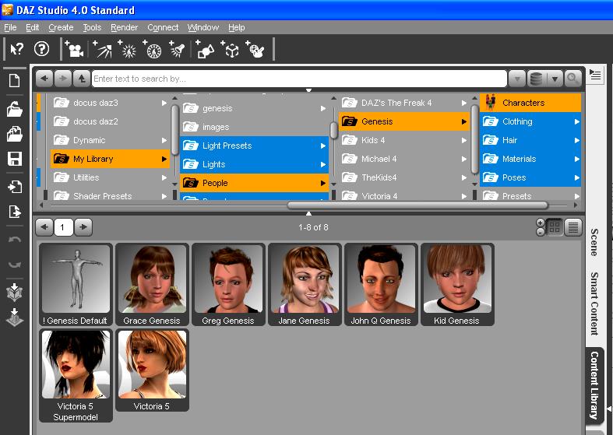Go back in the content browser
The width and height of the screenshot is (613, 435).
point(44,79)
